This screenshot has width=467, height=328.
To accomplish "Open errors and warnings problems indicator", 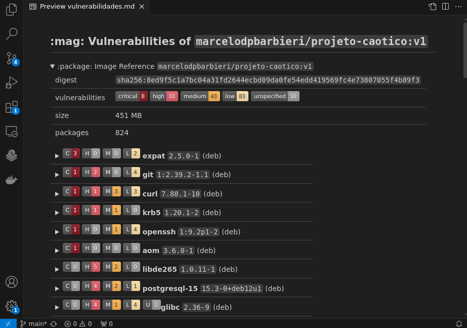I will point(78,324).
